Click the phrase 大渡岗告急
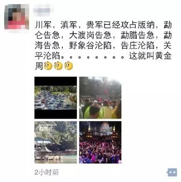Image resolution: width=181 pixels, height=182 pixels. click(90, 35)
